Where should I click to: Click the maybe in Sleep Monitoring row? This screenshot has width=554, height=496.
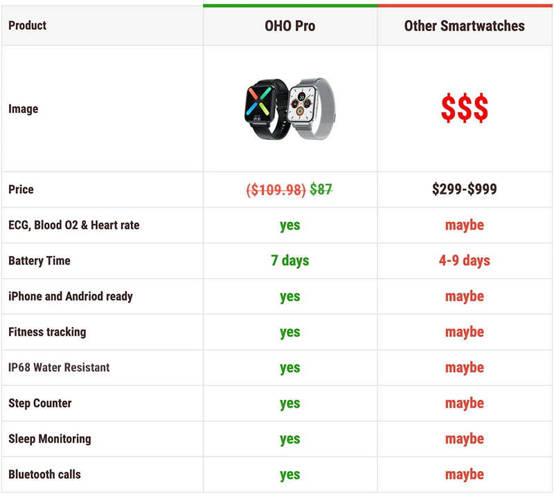465,439
